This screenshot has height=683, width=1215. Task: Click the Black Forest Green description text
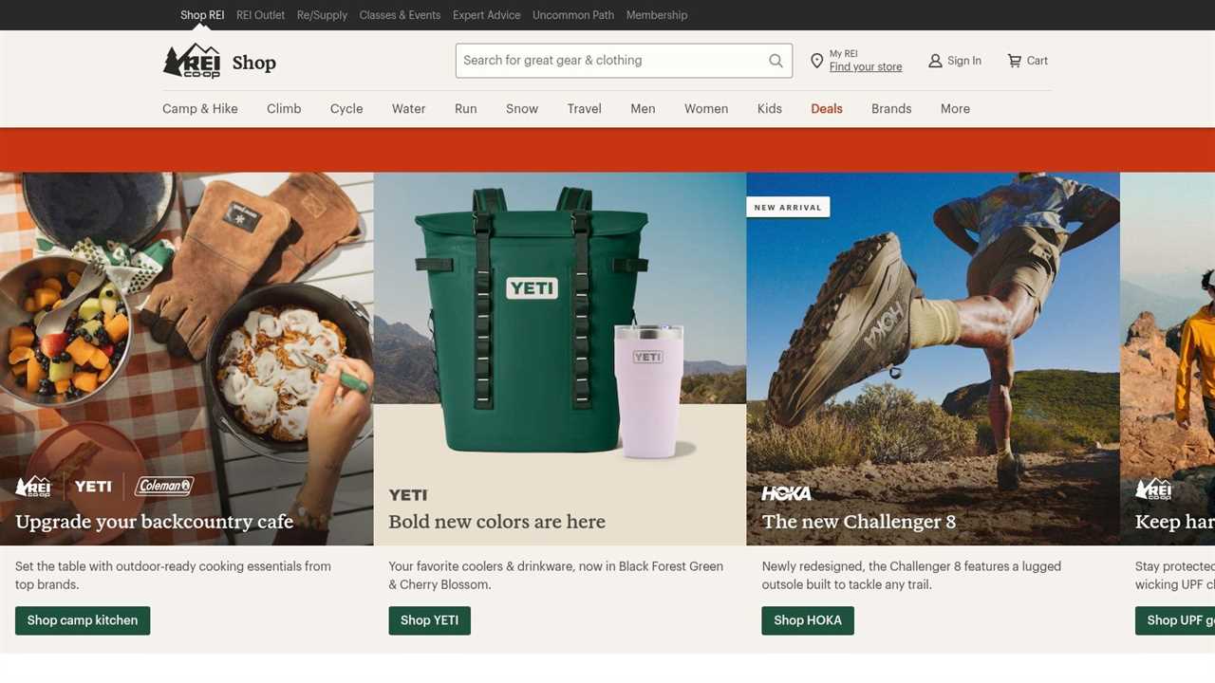pyautogui.click(x=556, y=575)
